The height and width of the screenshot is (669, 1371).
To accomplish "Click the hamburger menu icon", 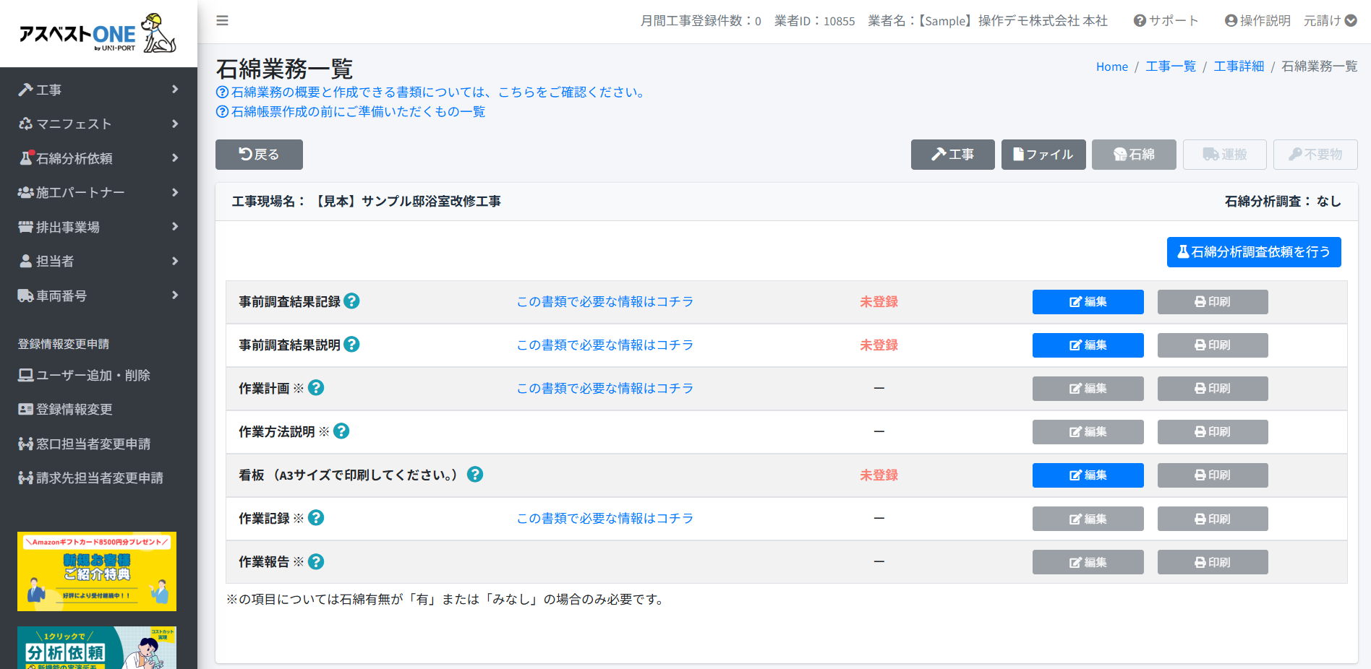I will [222, 21].
